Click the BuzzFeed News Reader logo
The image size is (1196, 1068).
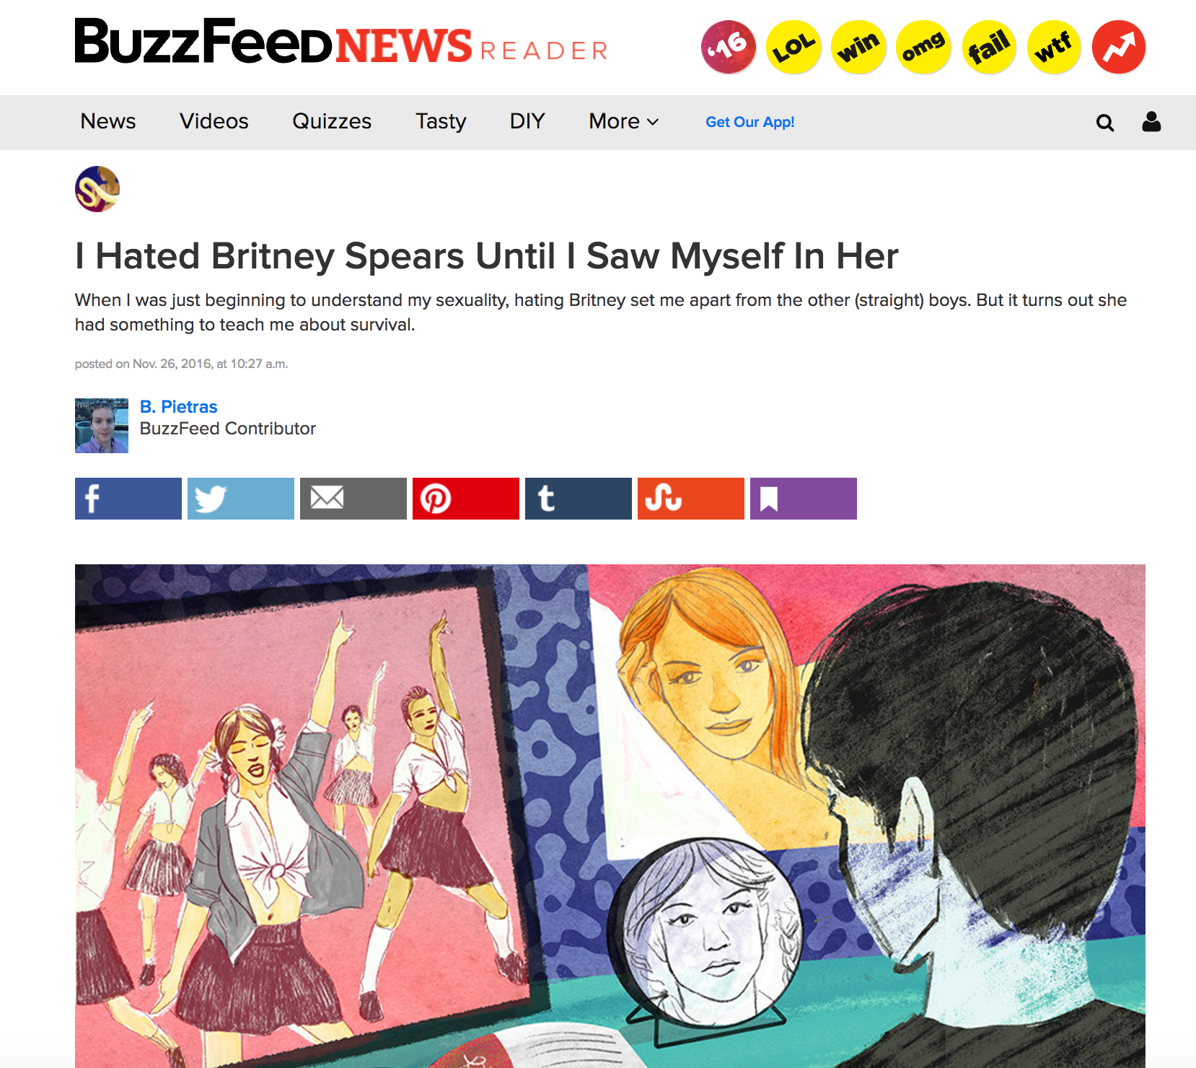[x=342, y=42]
